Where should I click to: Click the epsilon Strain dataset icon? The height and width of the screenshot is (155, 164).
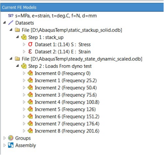click(x=30, y=52)
